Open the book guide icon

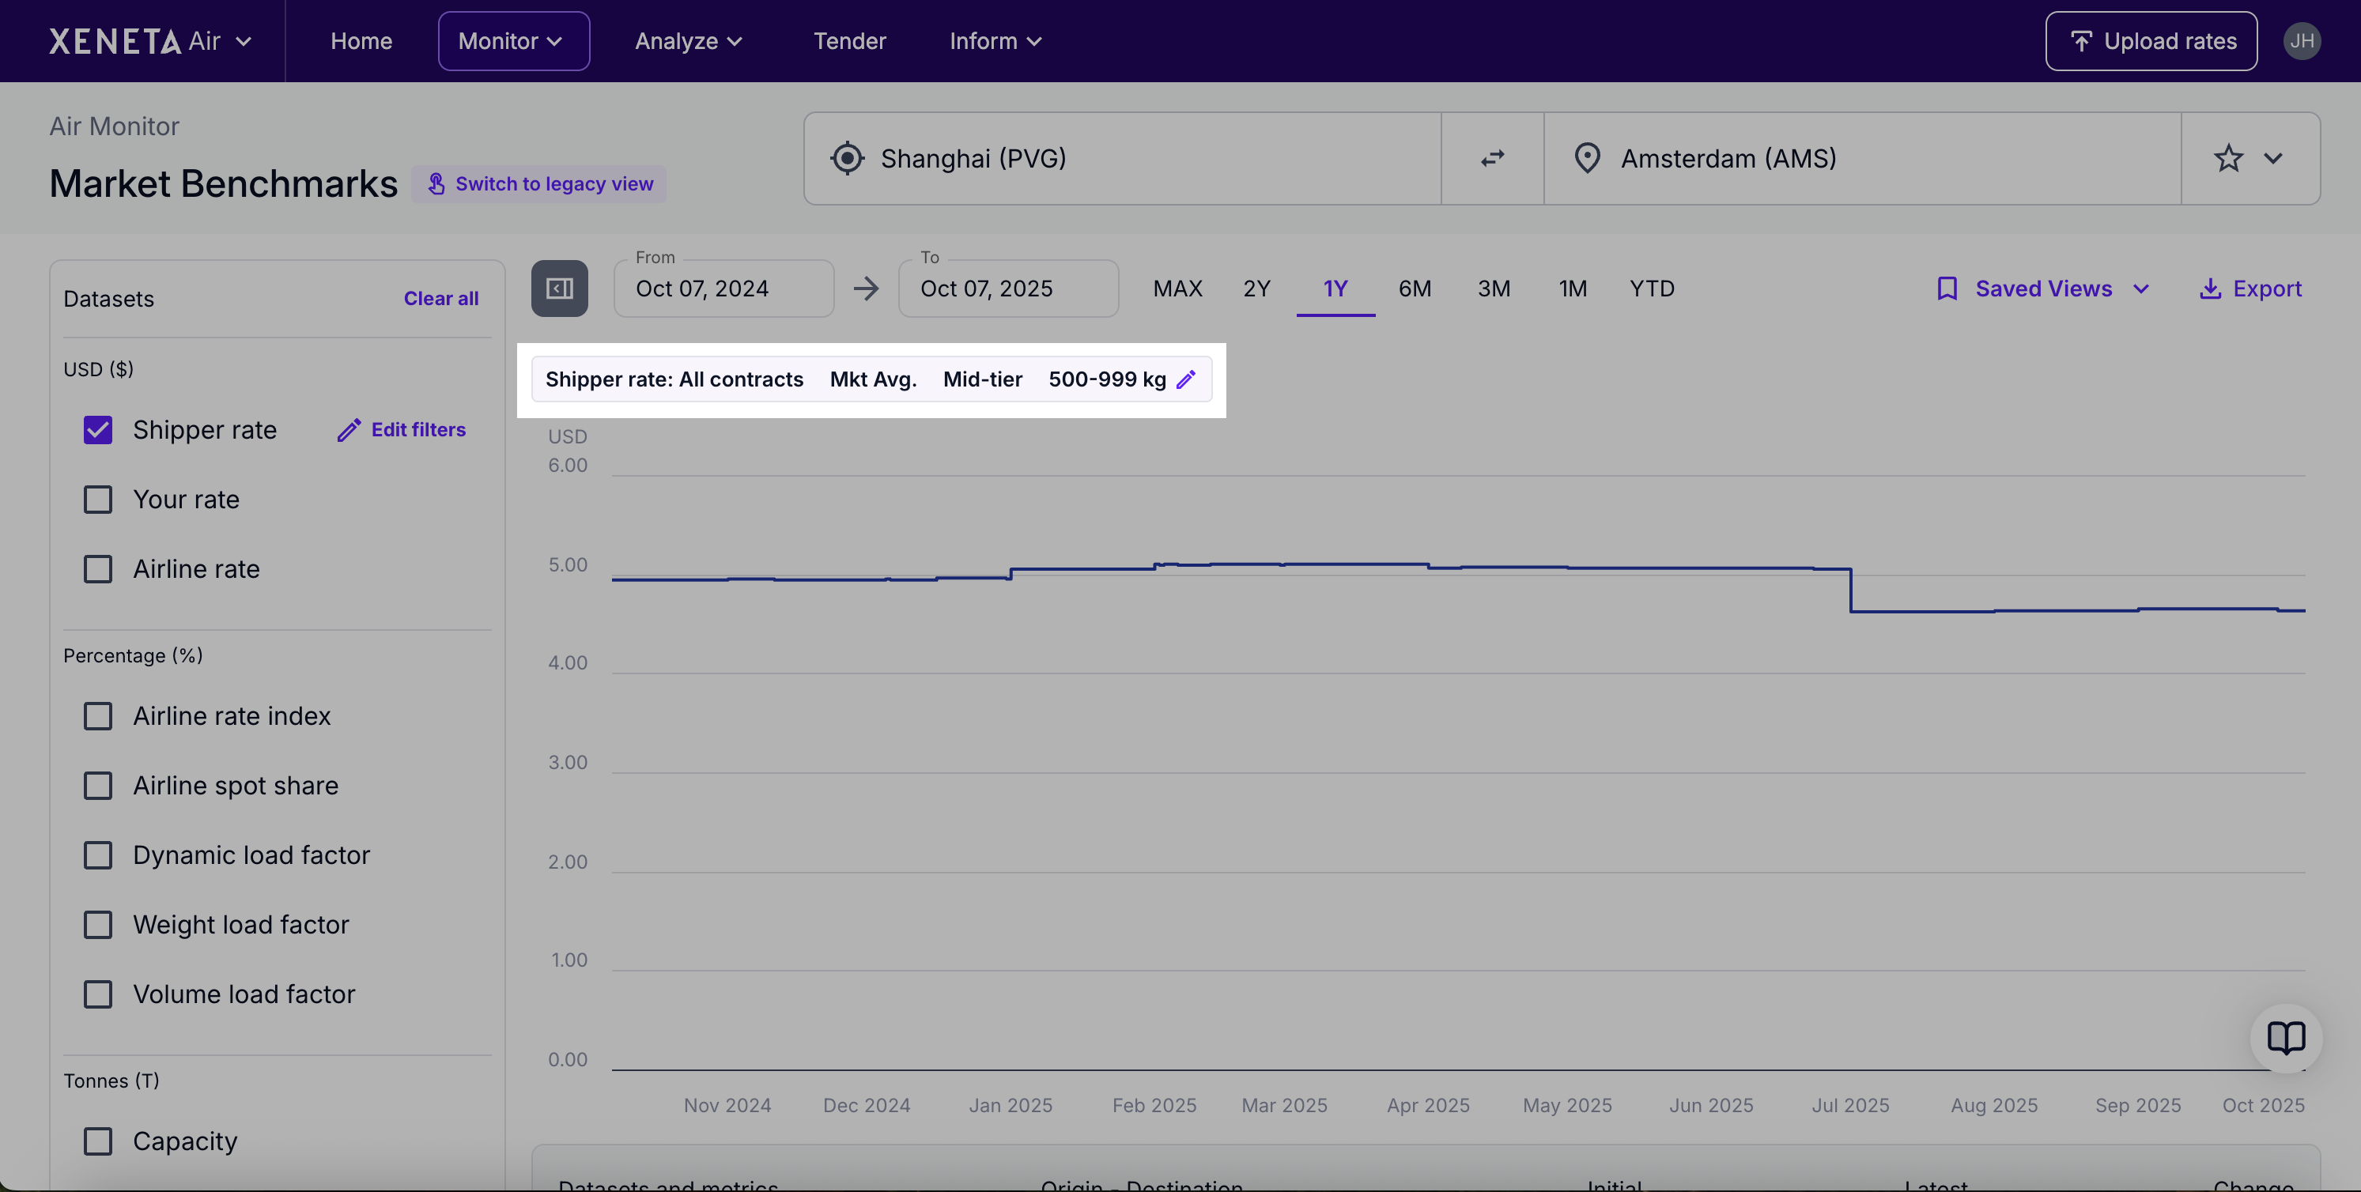click(2286, 1038)
